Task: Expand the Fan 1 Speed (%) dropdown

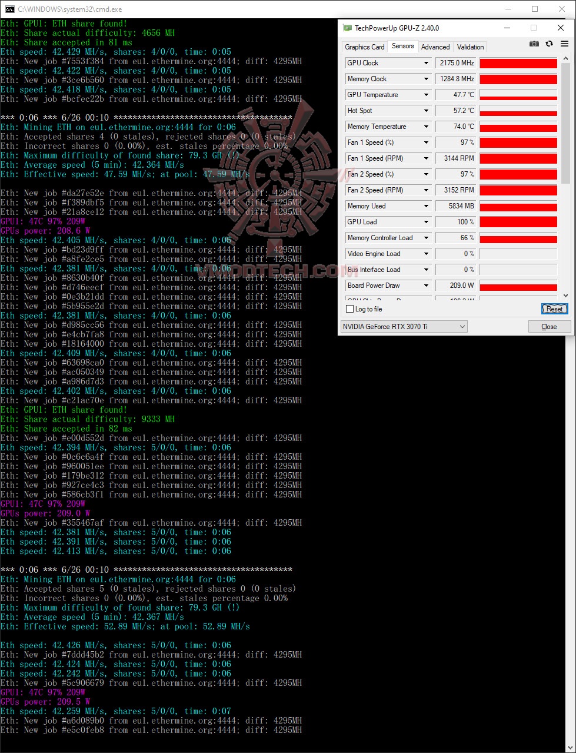Action: (x=426, y=142)
